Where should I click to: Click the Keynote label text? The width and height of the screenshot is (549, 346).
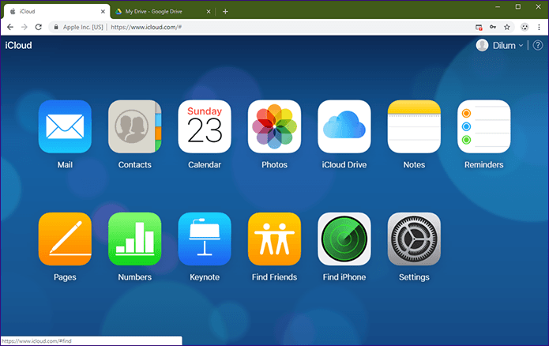coord(205,277)
